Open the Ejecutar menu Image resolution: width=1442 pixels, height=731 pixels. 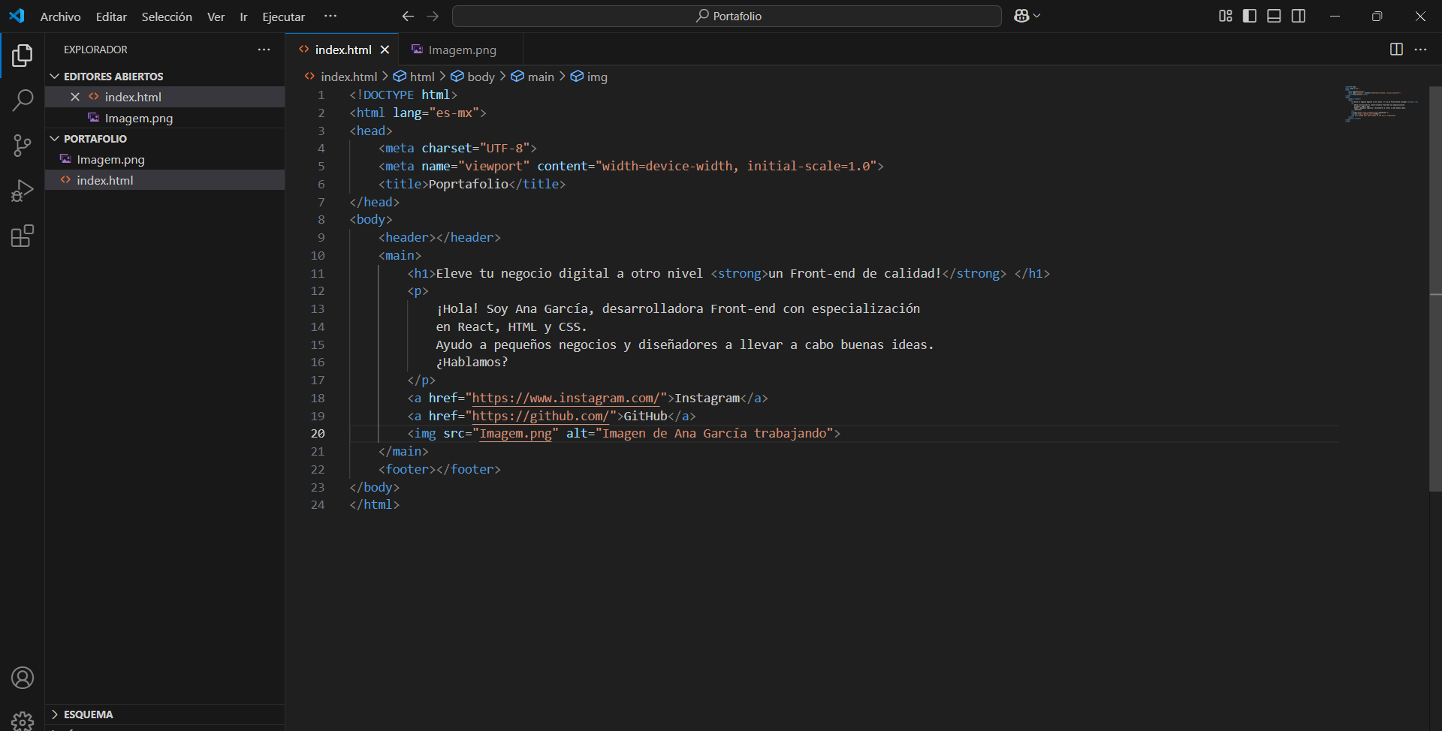(283, 17)
